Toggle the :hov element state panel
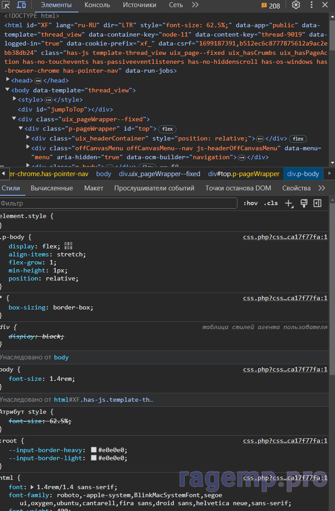 (x=250, y=203)
